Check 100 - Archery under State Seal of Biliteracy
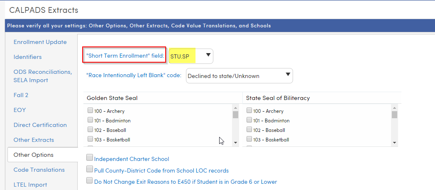This screenshot has width=435, height=190. (249, 110)
